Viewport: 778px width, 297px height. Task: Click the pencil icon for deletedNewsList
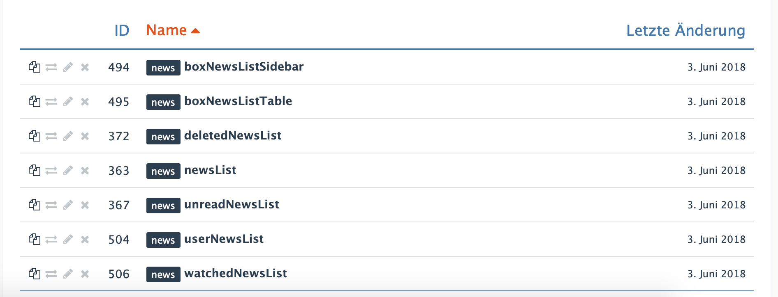pos(68,136)
